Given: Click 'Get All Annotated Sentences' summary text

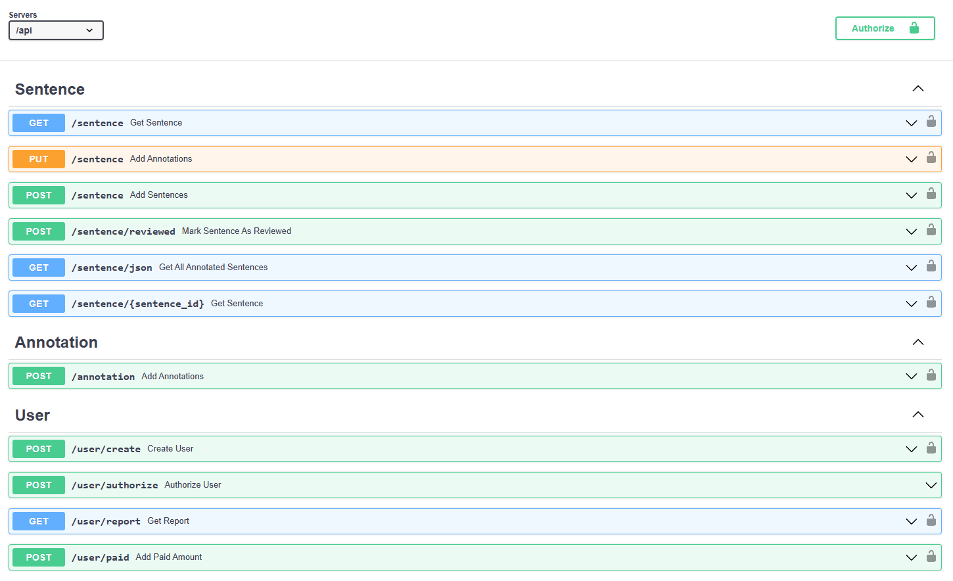Looking at the screenshot, I should 214,267.
